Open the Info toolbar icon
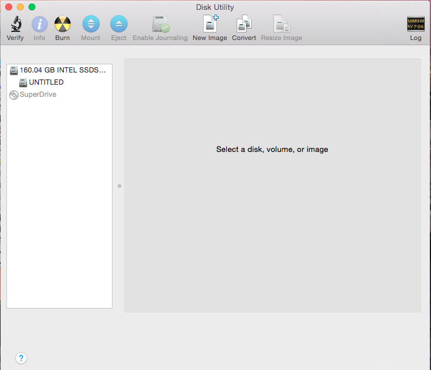431x370 pixels. click(x=39, y=24)
